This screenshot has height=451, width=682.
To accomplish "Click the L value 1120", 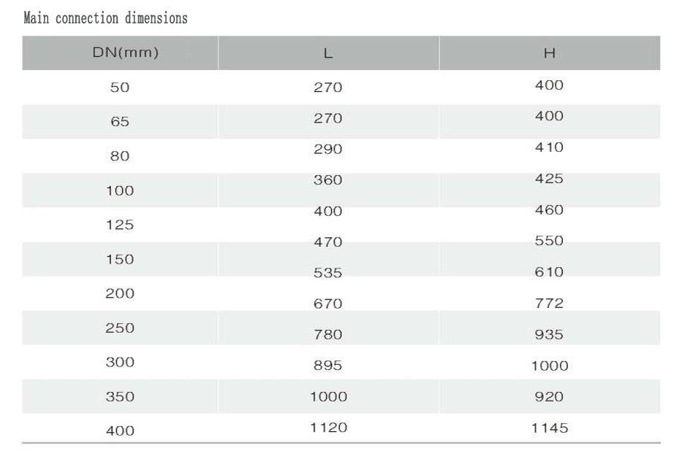I will tap(328, 428).
